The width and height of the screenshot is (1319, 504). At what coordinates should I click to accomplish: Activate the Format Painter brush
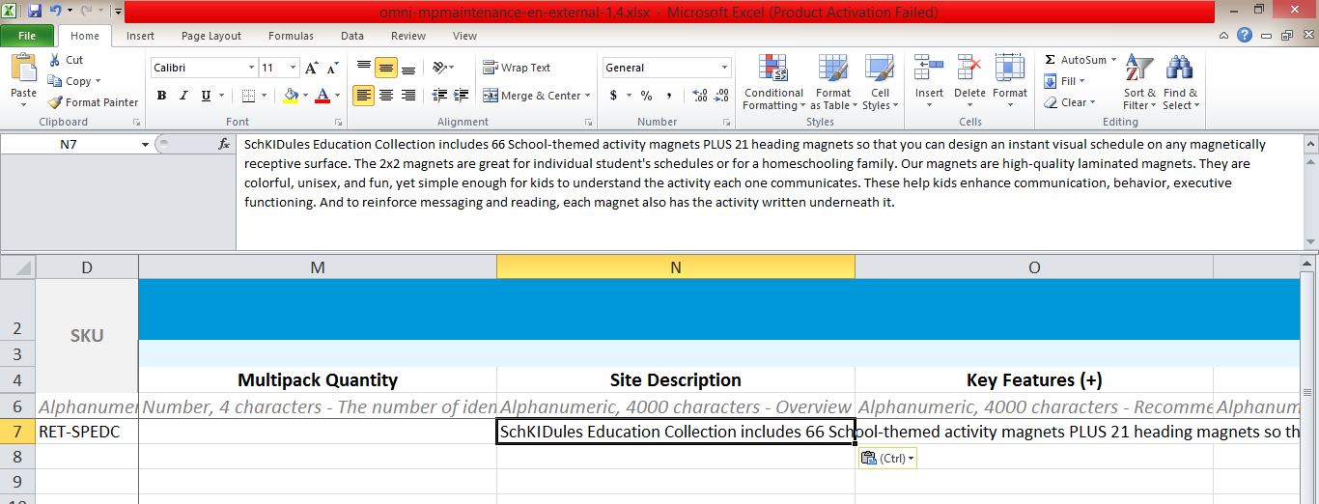click(93, 102)
